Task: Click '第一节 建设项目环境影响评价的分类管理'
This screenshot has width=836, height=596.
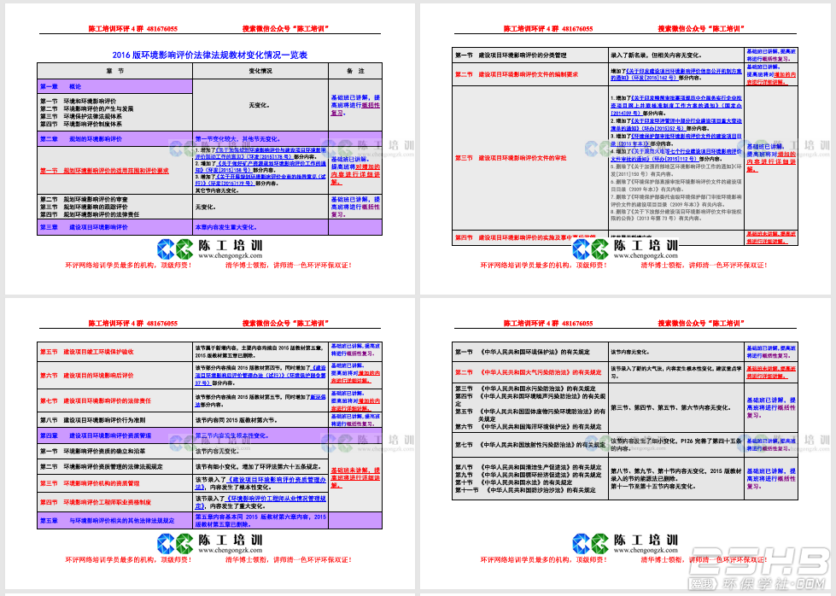Action: coord(511,55)
